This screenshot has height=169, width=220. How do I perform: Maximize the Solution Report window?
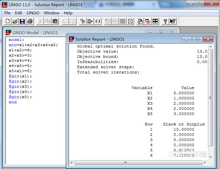click(x=197, y=39)
